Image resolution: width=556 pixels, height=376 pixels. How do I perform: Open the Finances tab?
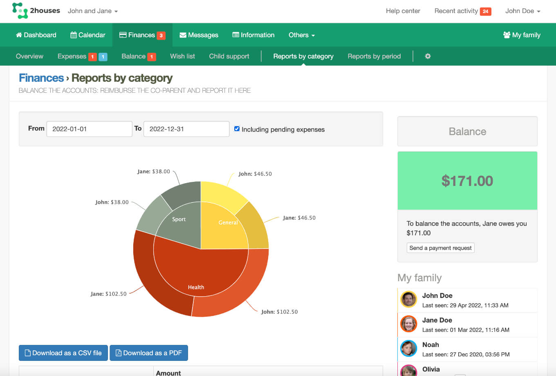pyautogui.click(x=142, y=35)
